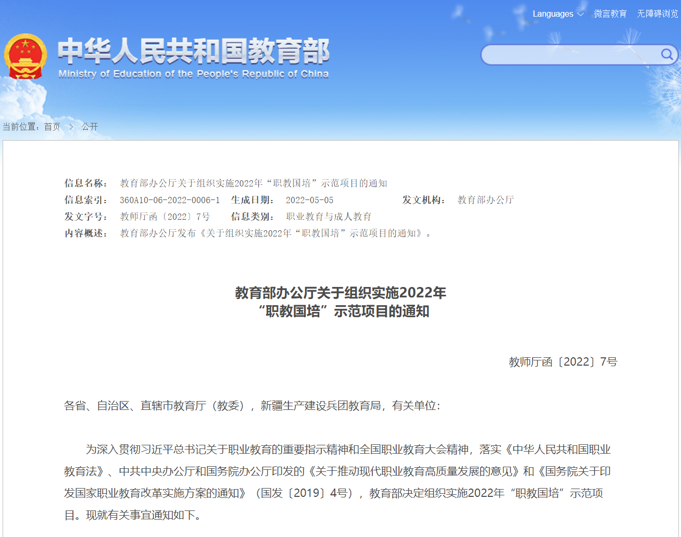This screenshot has width=681, height=537.
Task: Click the arrow between 首页 and 公开
Action: [71, 127]
